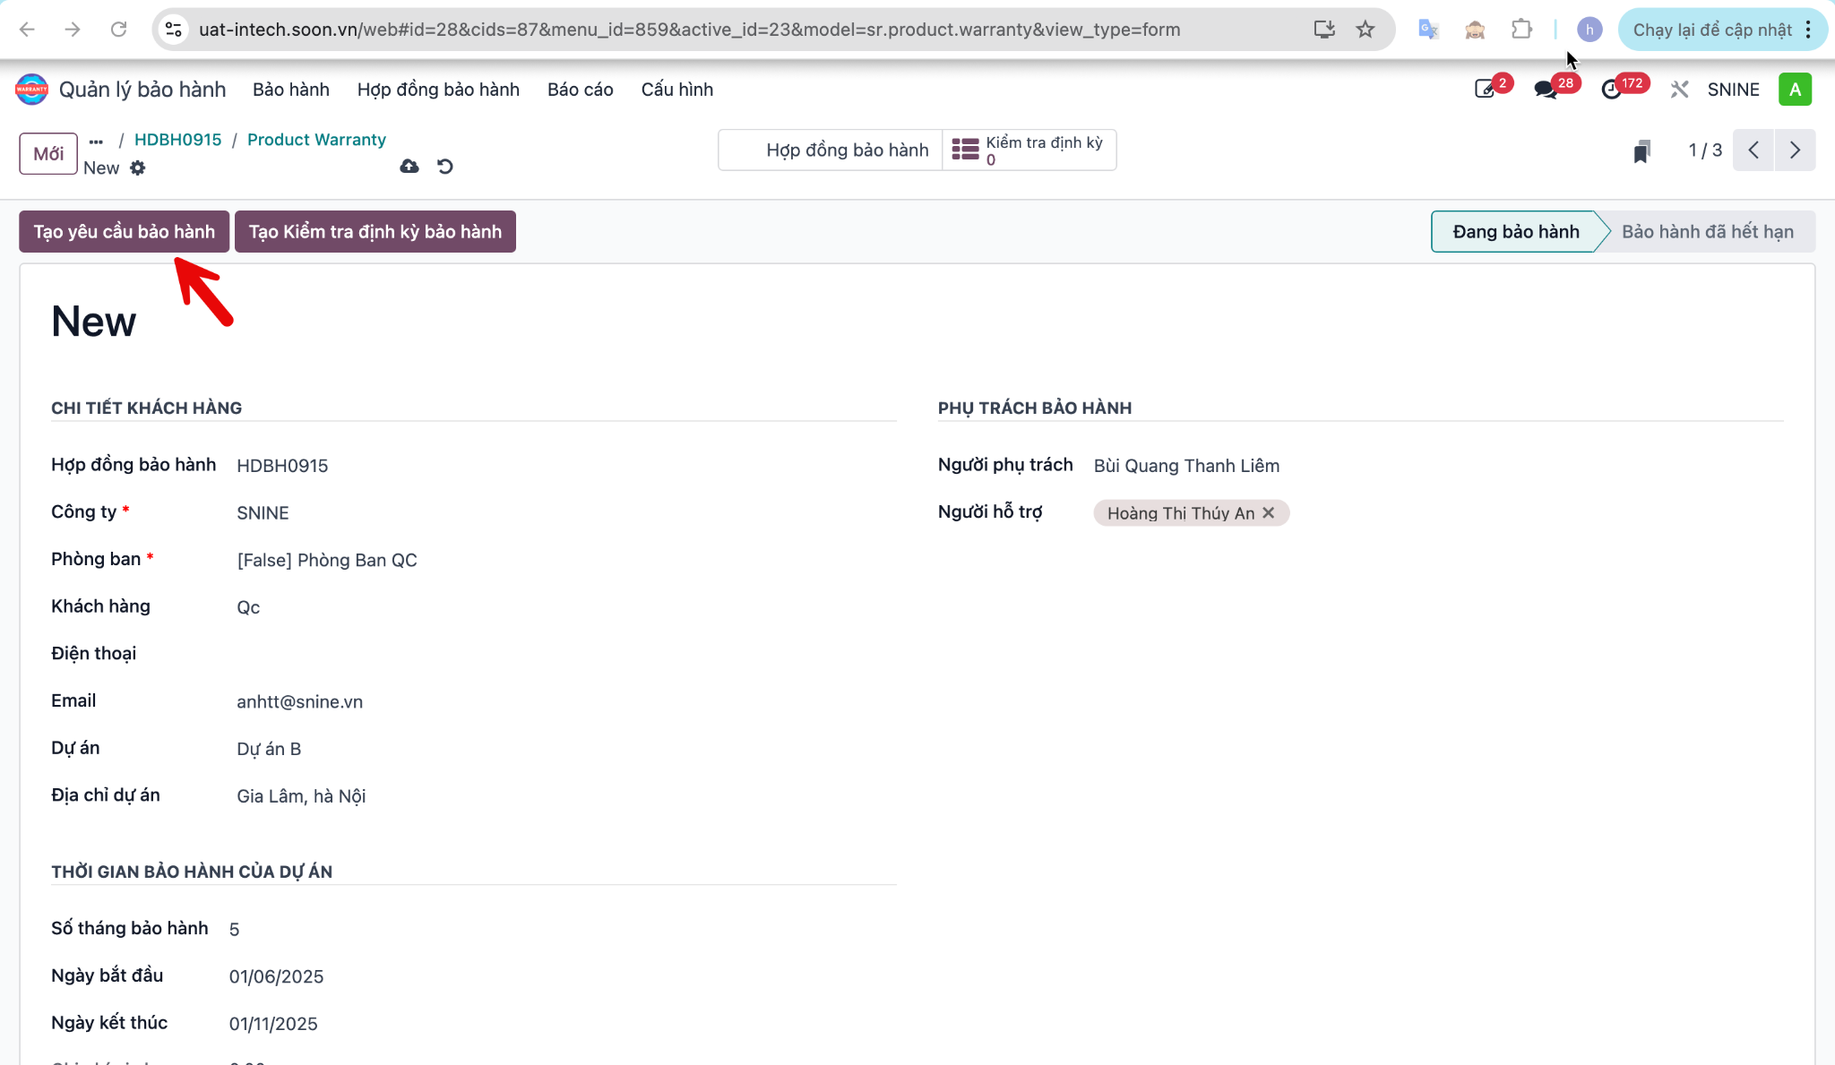This screenshot has width=1835, height=1065.
Task: Select the Bảo hành đã hết hạn status
Action: pyautogui.click(x=1707, y=231)
